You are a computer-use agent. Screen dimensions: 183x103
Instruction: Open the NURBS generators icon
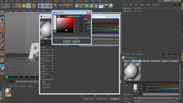87,6
